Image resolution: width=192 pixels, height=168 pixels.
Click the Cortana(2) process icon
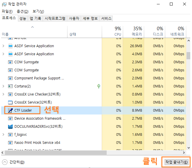[x=10, y=86]
